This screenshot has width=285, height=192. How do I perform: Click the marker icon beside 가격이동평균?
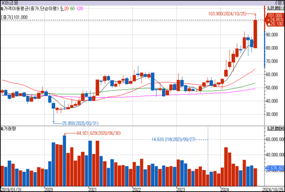(x=2, y=9)
